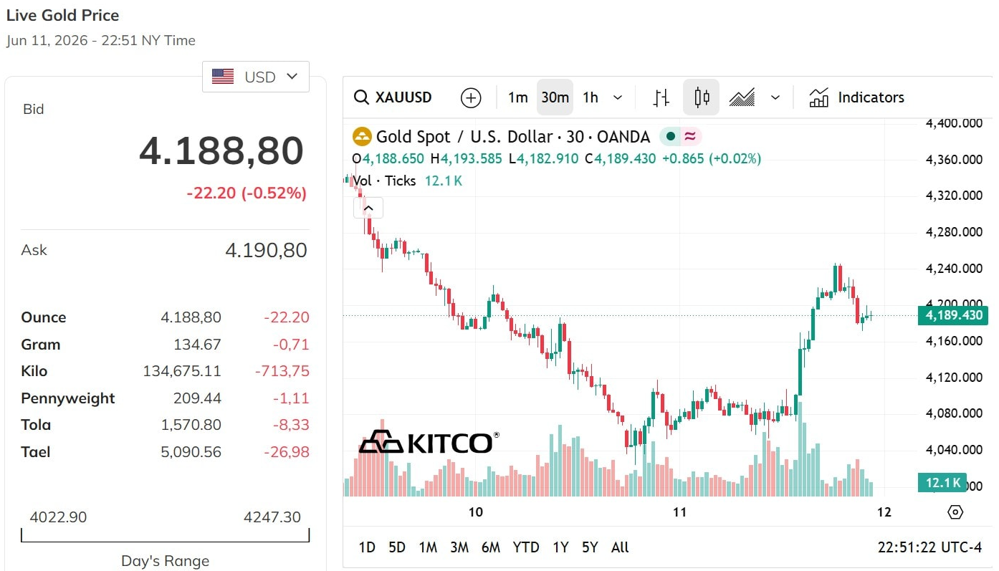Expand more chart styles chevron
This screenshot has width=999, height=571.
click(x=775, y=97)
